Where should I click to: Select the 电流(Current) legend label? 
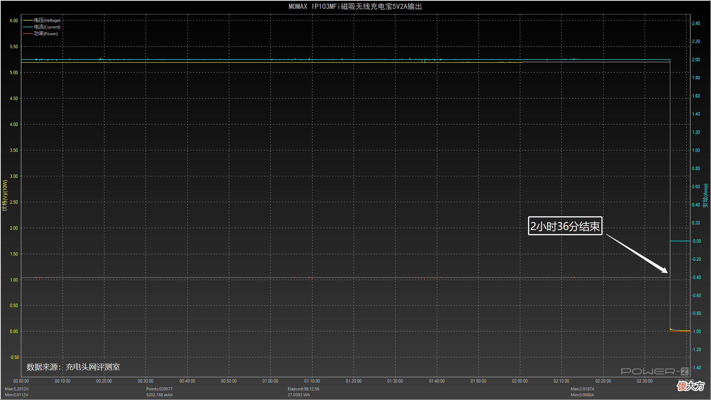(x=47, y=27)
